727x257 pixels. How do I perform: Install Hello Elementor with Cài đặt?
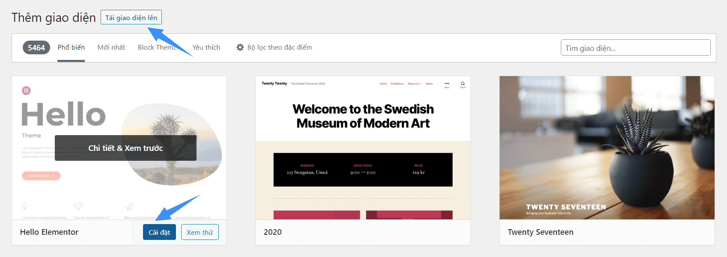pos(159,232)
